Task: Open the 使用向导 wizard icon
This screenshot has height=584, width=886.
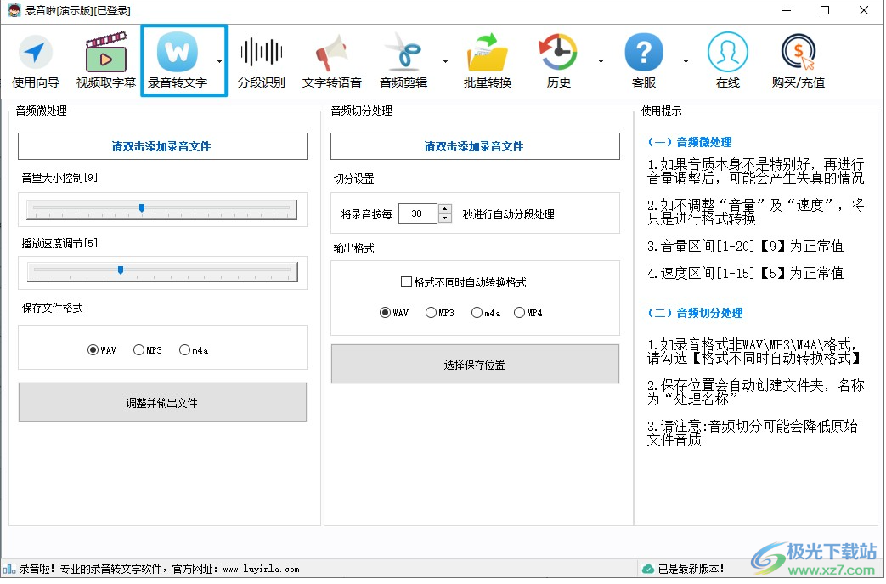Action: click(36, 58)
